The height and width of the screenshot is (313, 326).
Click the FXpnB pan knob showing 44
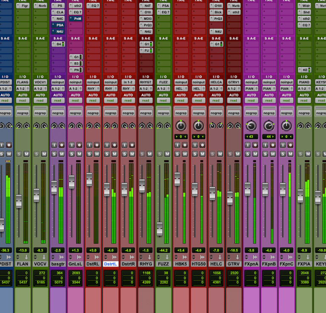(269, 126)
